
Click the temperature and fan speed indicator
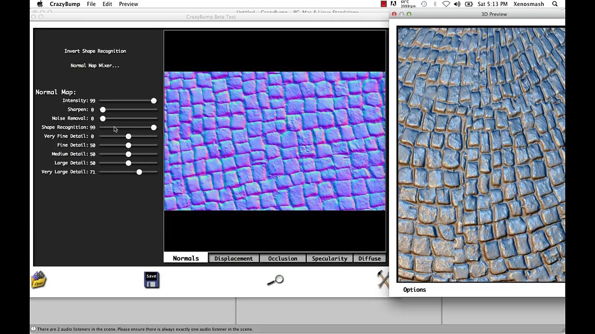pos(408,4)
